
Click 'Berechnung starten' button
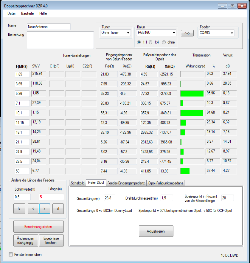(38, 227)
